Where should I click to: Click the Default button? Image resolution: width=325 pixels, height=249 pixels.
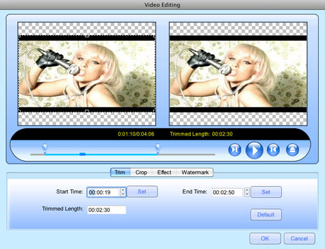tap(266, 215)
